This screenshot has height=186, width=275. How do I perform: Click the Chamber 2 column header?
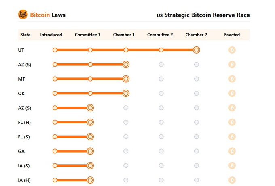point(196,35)
